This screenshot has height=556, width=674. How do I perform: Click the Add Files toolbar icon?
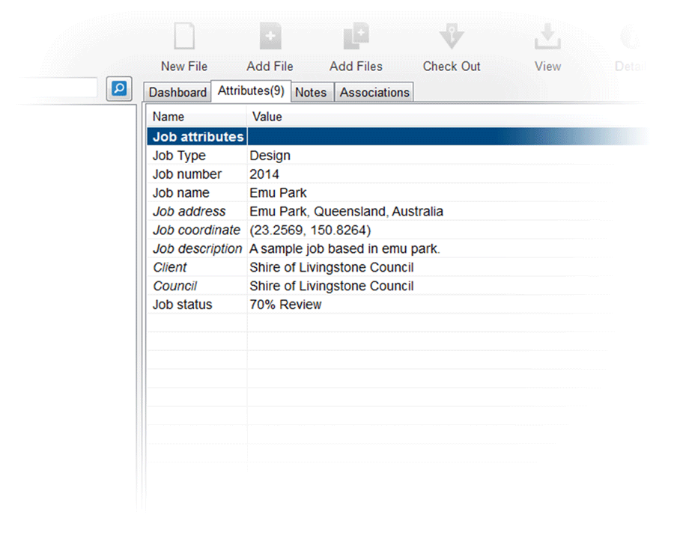[x=356, y=37]
